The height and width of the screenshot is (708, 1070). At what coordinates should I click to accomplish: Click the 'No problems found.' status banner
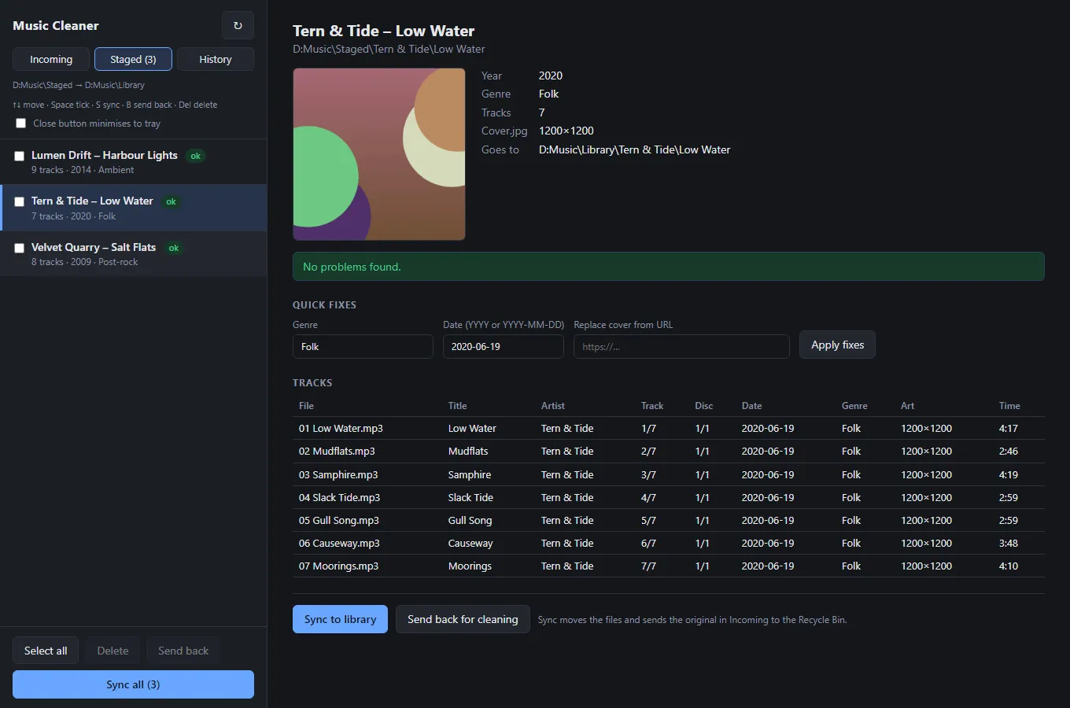pos(669,267)
